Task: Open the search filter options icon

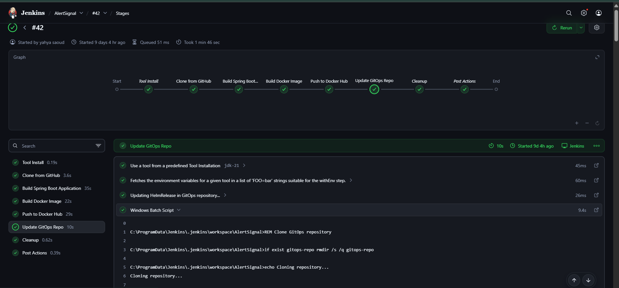Action: [x=98, y=146]
